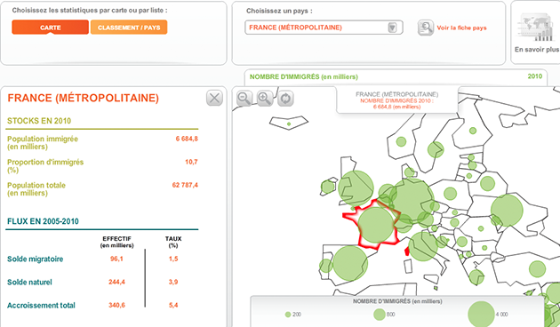Viewport: 560px width, 327px height.
Task: Switch to the CLASSEMENT / PAYS tab
Action: 129,28
